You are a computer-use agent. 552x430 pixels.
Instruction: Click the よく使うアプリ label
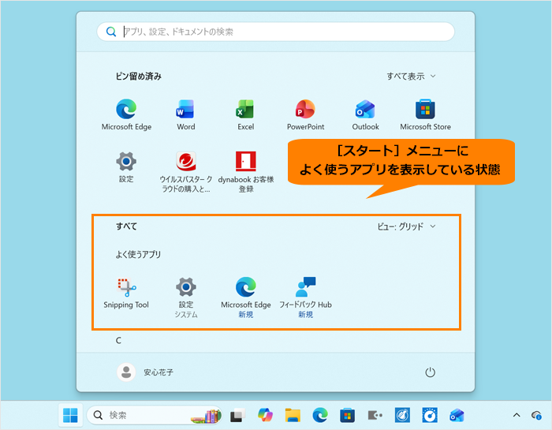point(138,254)
